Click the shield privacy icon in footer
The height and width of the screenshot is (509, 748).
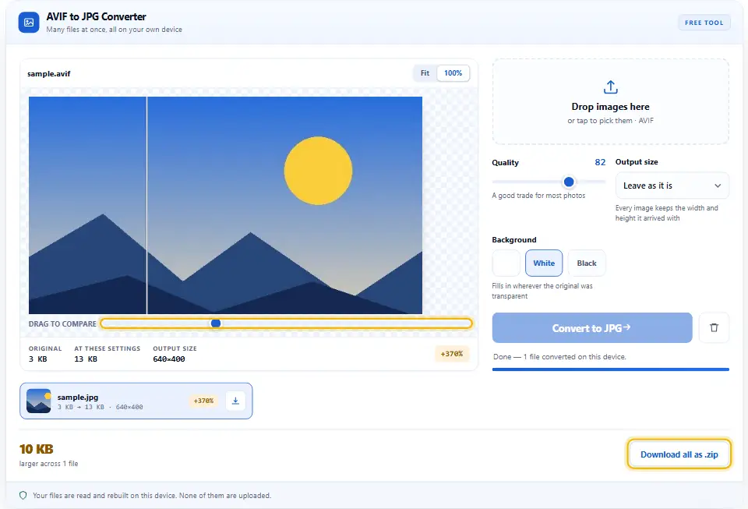pyautogui.click(x=23, y=495)
